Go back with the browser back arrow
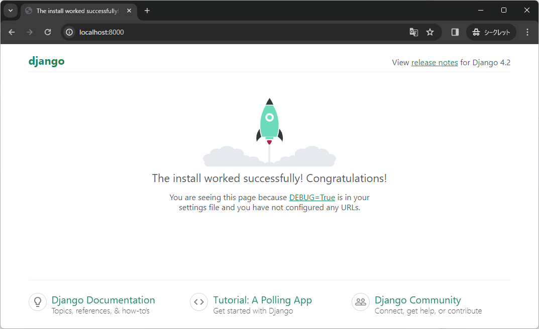Image resolution: width=539 pixels, height=329 pixels. click(x=12, y=32)
